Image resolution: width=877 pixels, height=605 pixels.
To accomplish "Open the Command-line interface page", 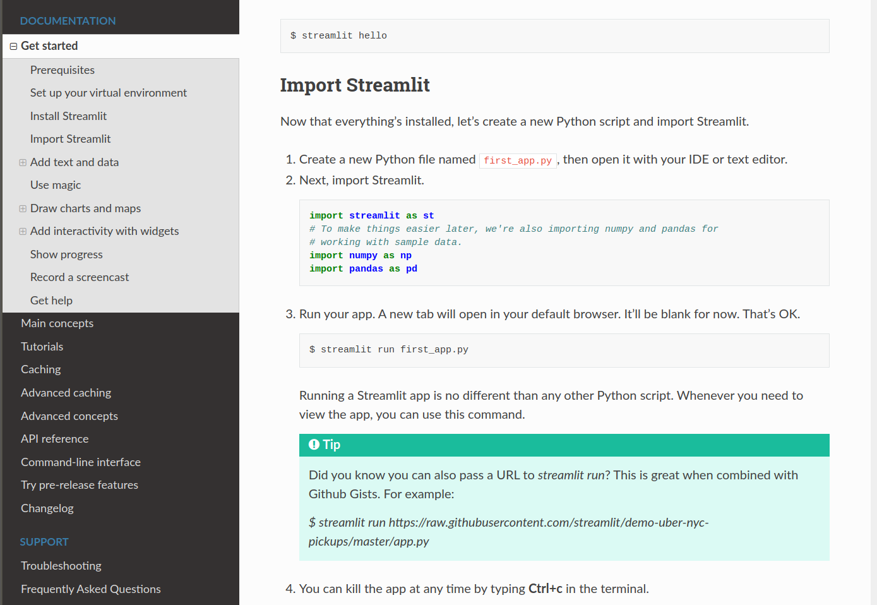I will coord(80,462).
